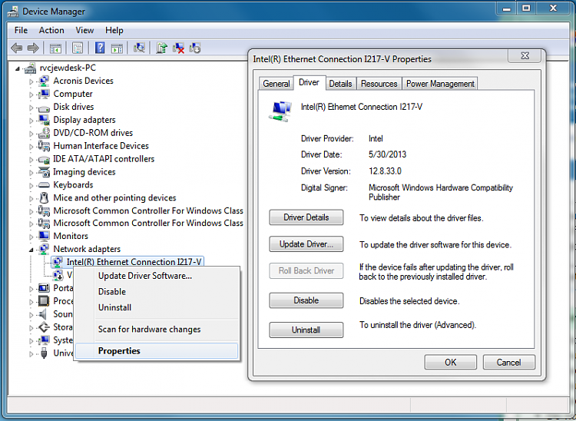Image resolution: width=576 pixels, height=421 pixels.
Task: Click the blue Help question-mark toolbar icon
Action: point(100,48)
